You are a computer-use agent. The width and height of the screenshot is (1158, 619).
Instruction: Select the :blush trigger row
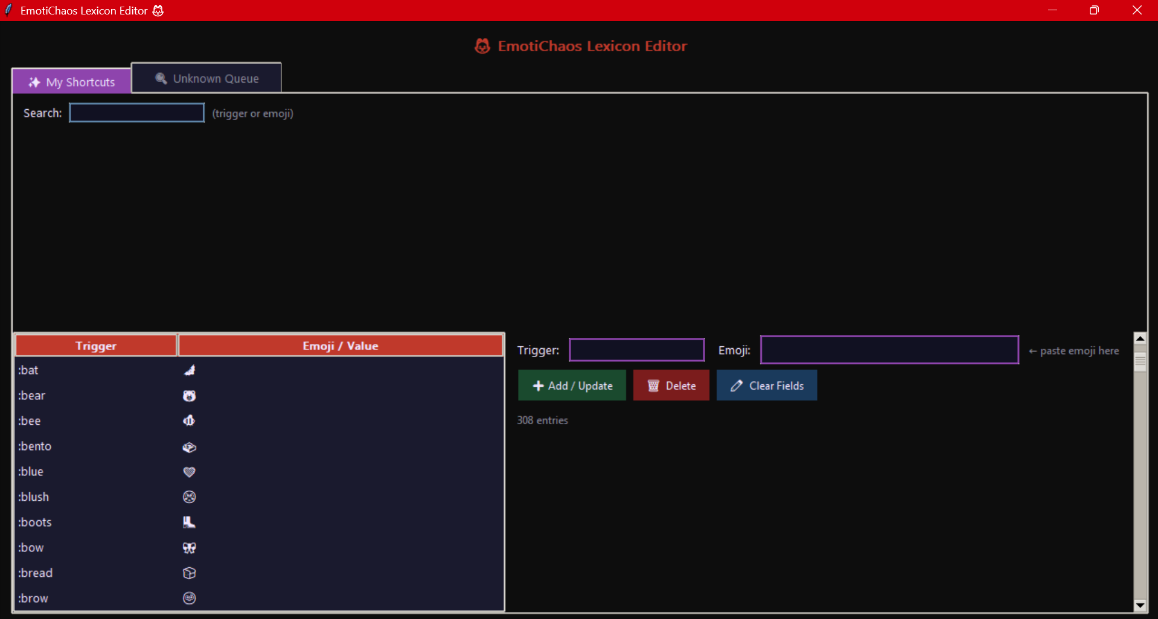point(260,497)
